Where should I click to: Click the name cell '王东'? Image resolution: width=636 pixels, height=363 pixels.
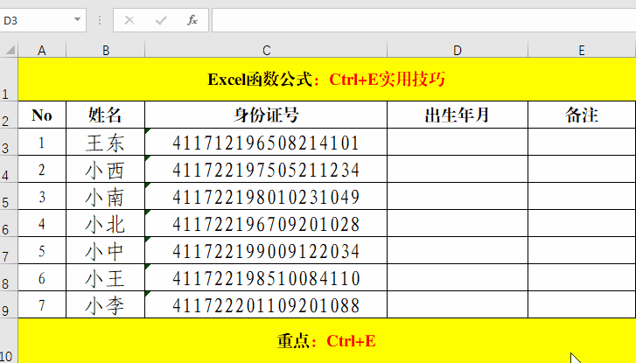tap(106, 142)
